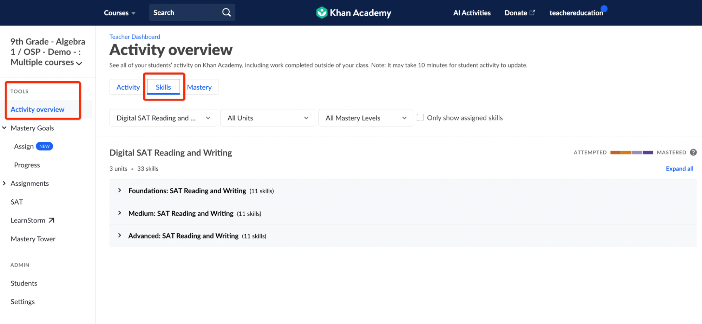Viewport: 702px width, 324px height.
Task: Open Progress under Mastery Goals
Action: tap(27, 165)
